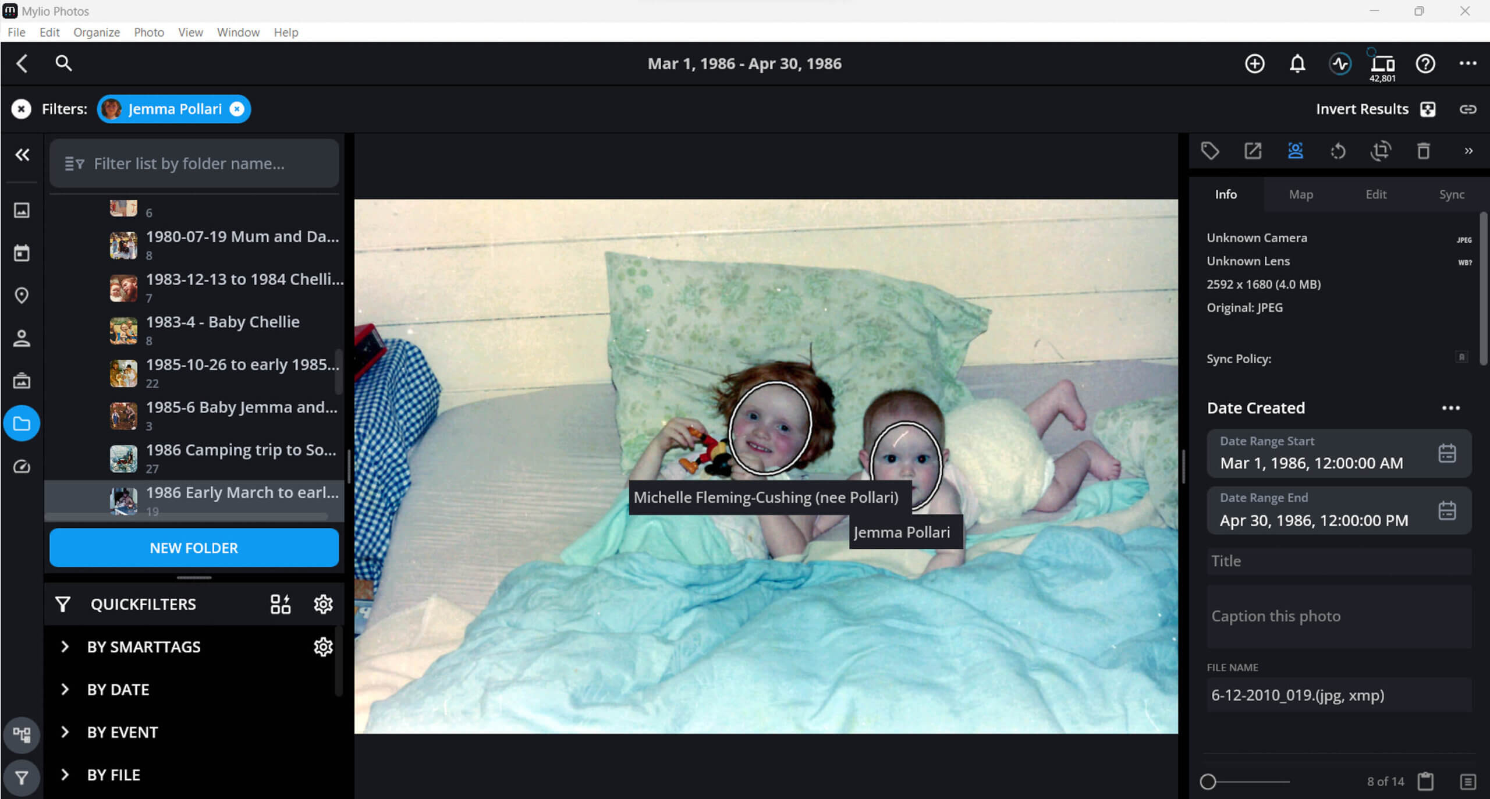1490x799 pixels.
Task: Remove the Jemma Pollari filter chip
Action: pos(237,109)
